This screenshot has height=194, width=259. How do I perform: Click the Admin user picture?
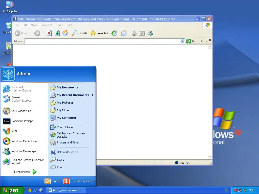point(8,74)
